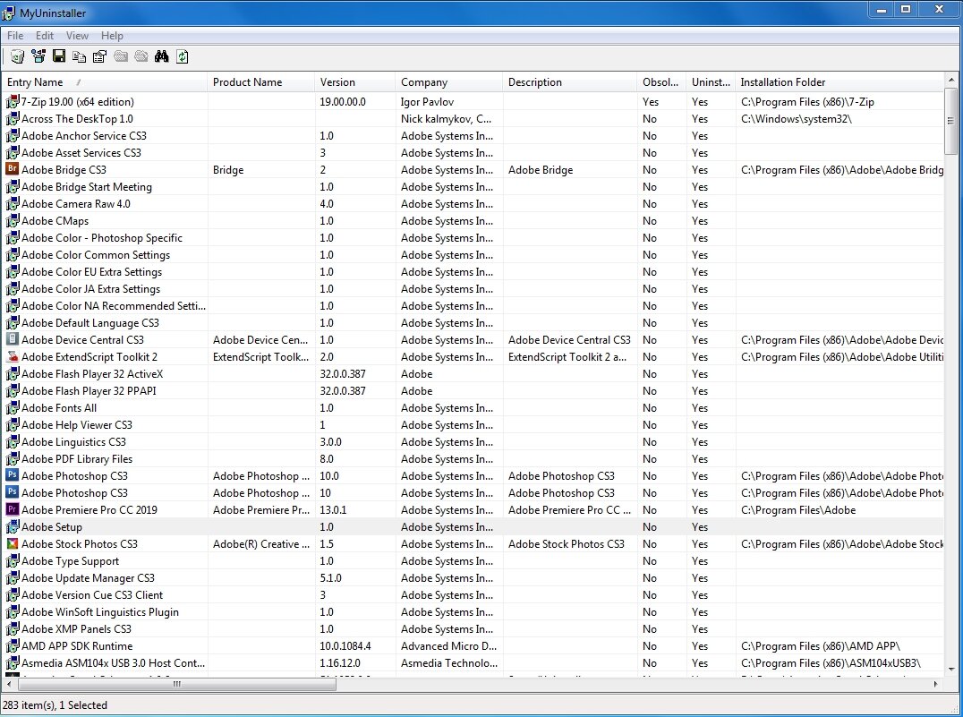The image size is (963, 717).
Task: Click the floppy disk Save icon
Action: 59,56
